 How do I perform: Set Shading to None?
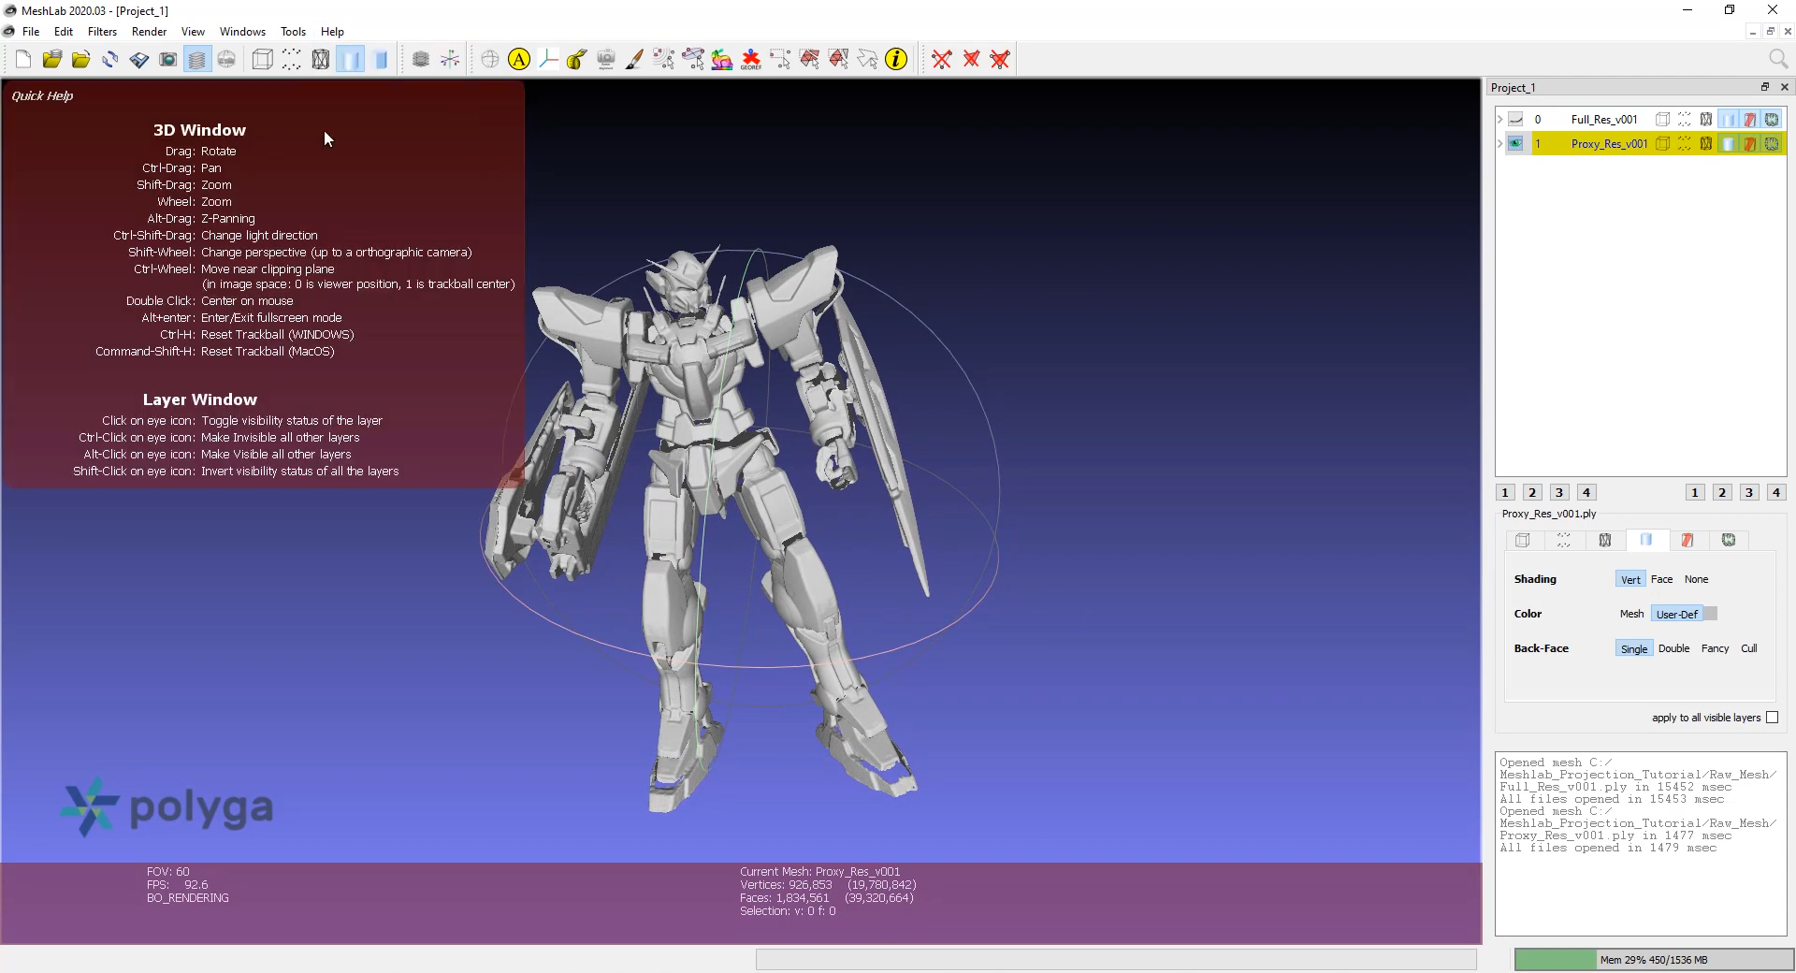(x=1696, y=580)
